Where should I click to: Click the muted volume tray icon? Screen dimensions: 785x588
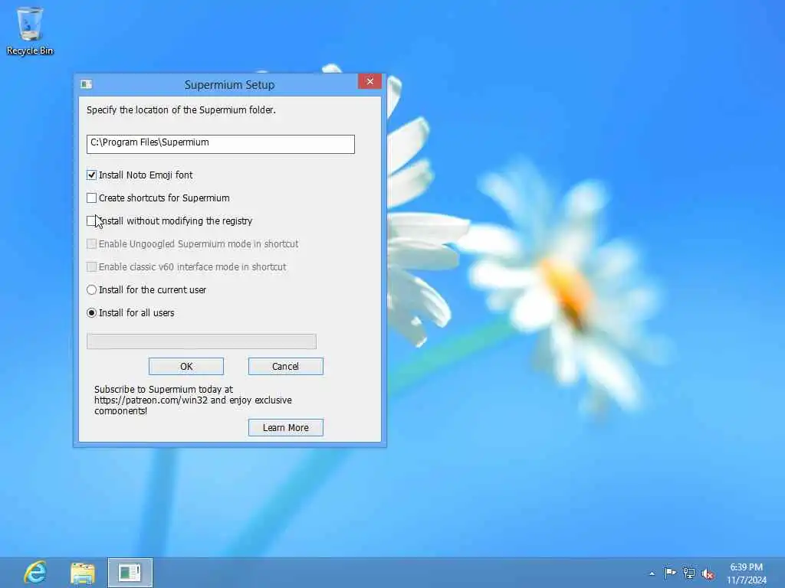tap(708, 574)
